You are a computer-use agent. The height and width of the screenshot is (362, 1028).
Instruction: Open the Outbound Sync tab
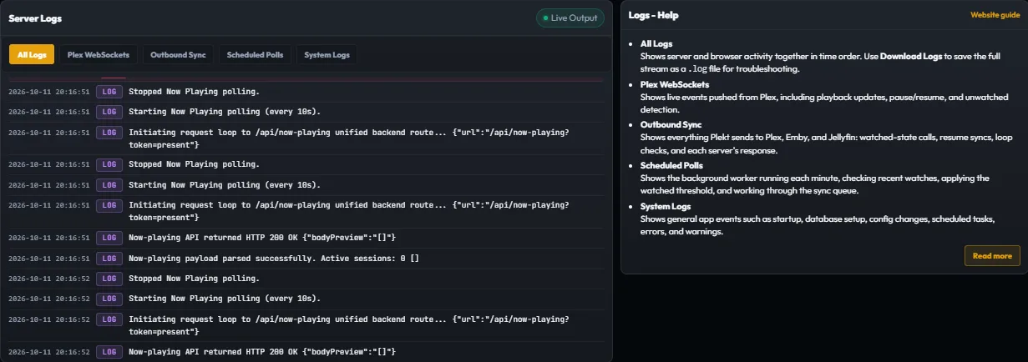pos(178,54)
